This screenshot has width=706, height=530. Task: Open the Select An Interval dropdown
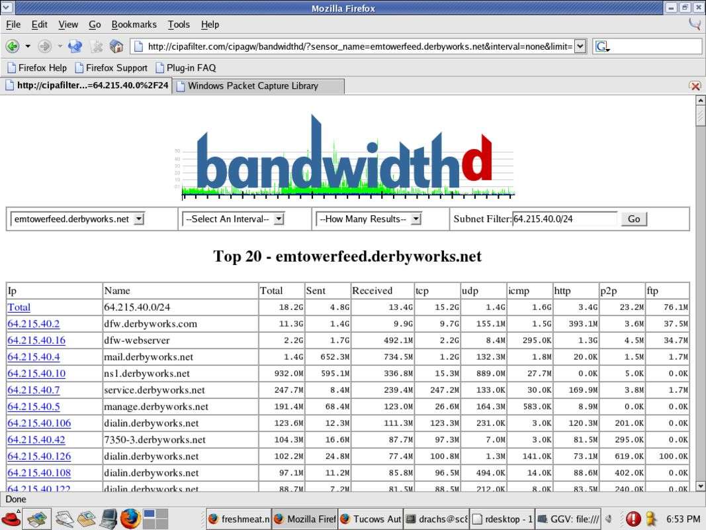click(233, 219)
